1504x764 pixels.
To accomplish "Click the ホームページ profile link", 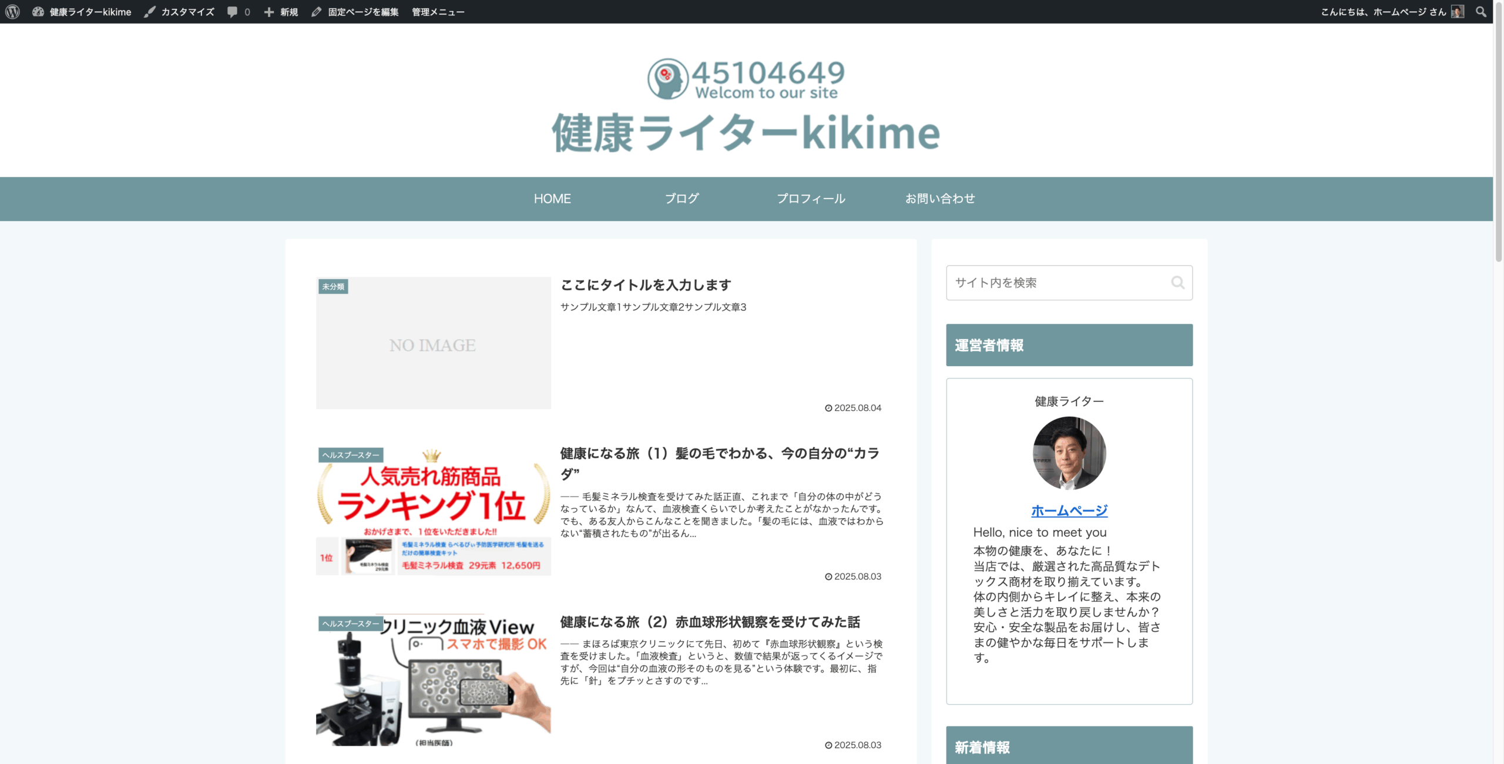I will (x=1069, y=511).
